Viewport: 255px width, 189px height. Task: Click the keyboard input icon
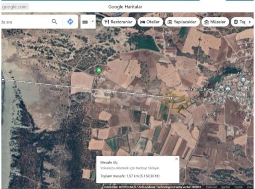tap(85, 22)
